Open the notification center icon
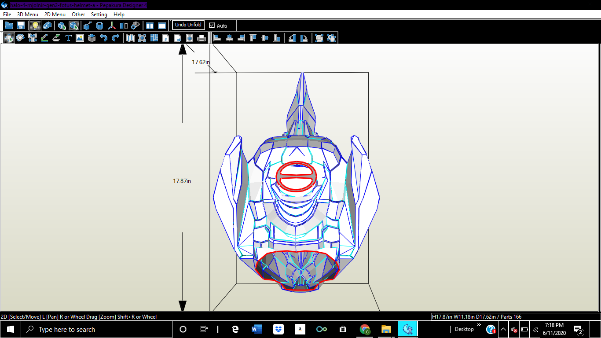The image size is (601, 338). [x=579, y=329]
